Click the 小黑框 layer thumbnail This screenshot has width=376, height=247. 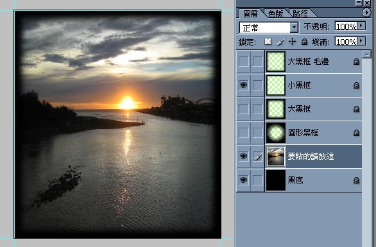click(276, 85)
